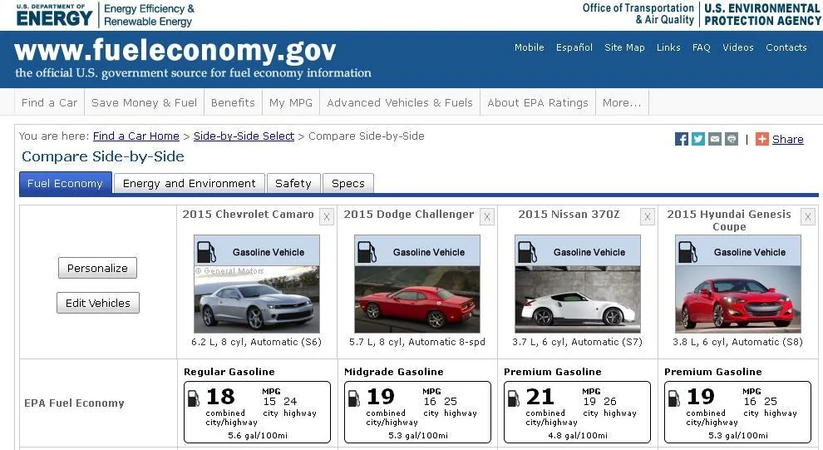The width and height of the screenshot is (823, 450).
Task: Click the Personalize button
Action: (x=97, y=269)
